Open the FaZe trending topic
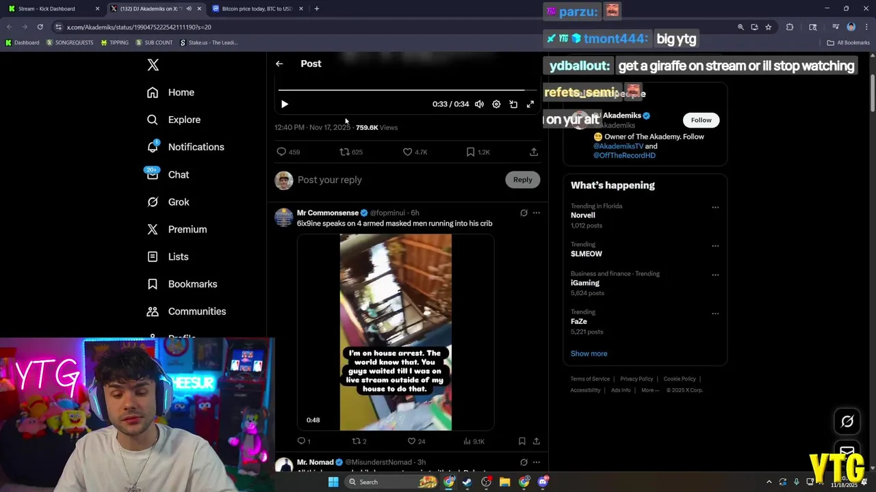Image resolution: width=876 pixels, height=492 pixels. (579, 321)
